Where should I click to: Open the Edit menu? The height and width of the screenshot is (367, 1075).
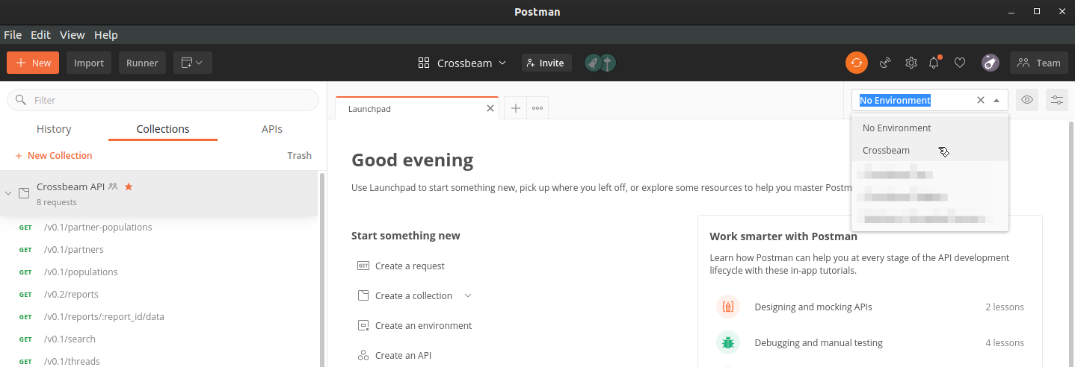pos(40,34)
